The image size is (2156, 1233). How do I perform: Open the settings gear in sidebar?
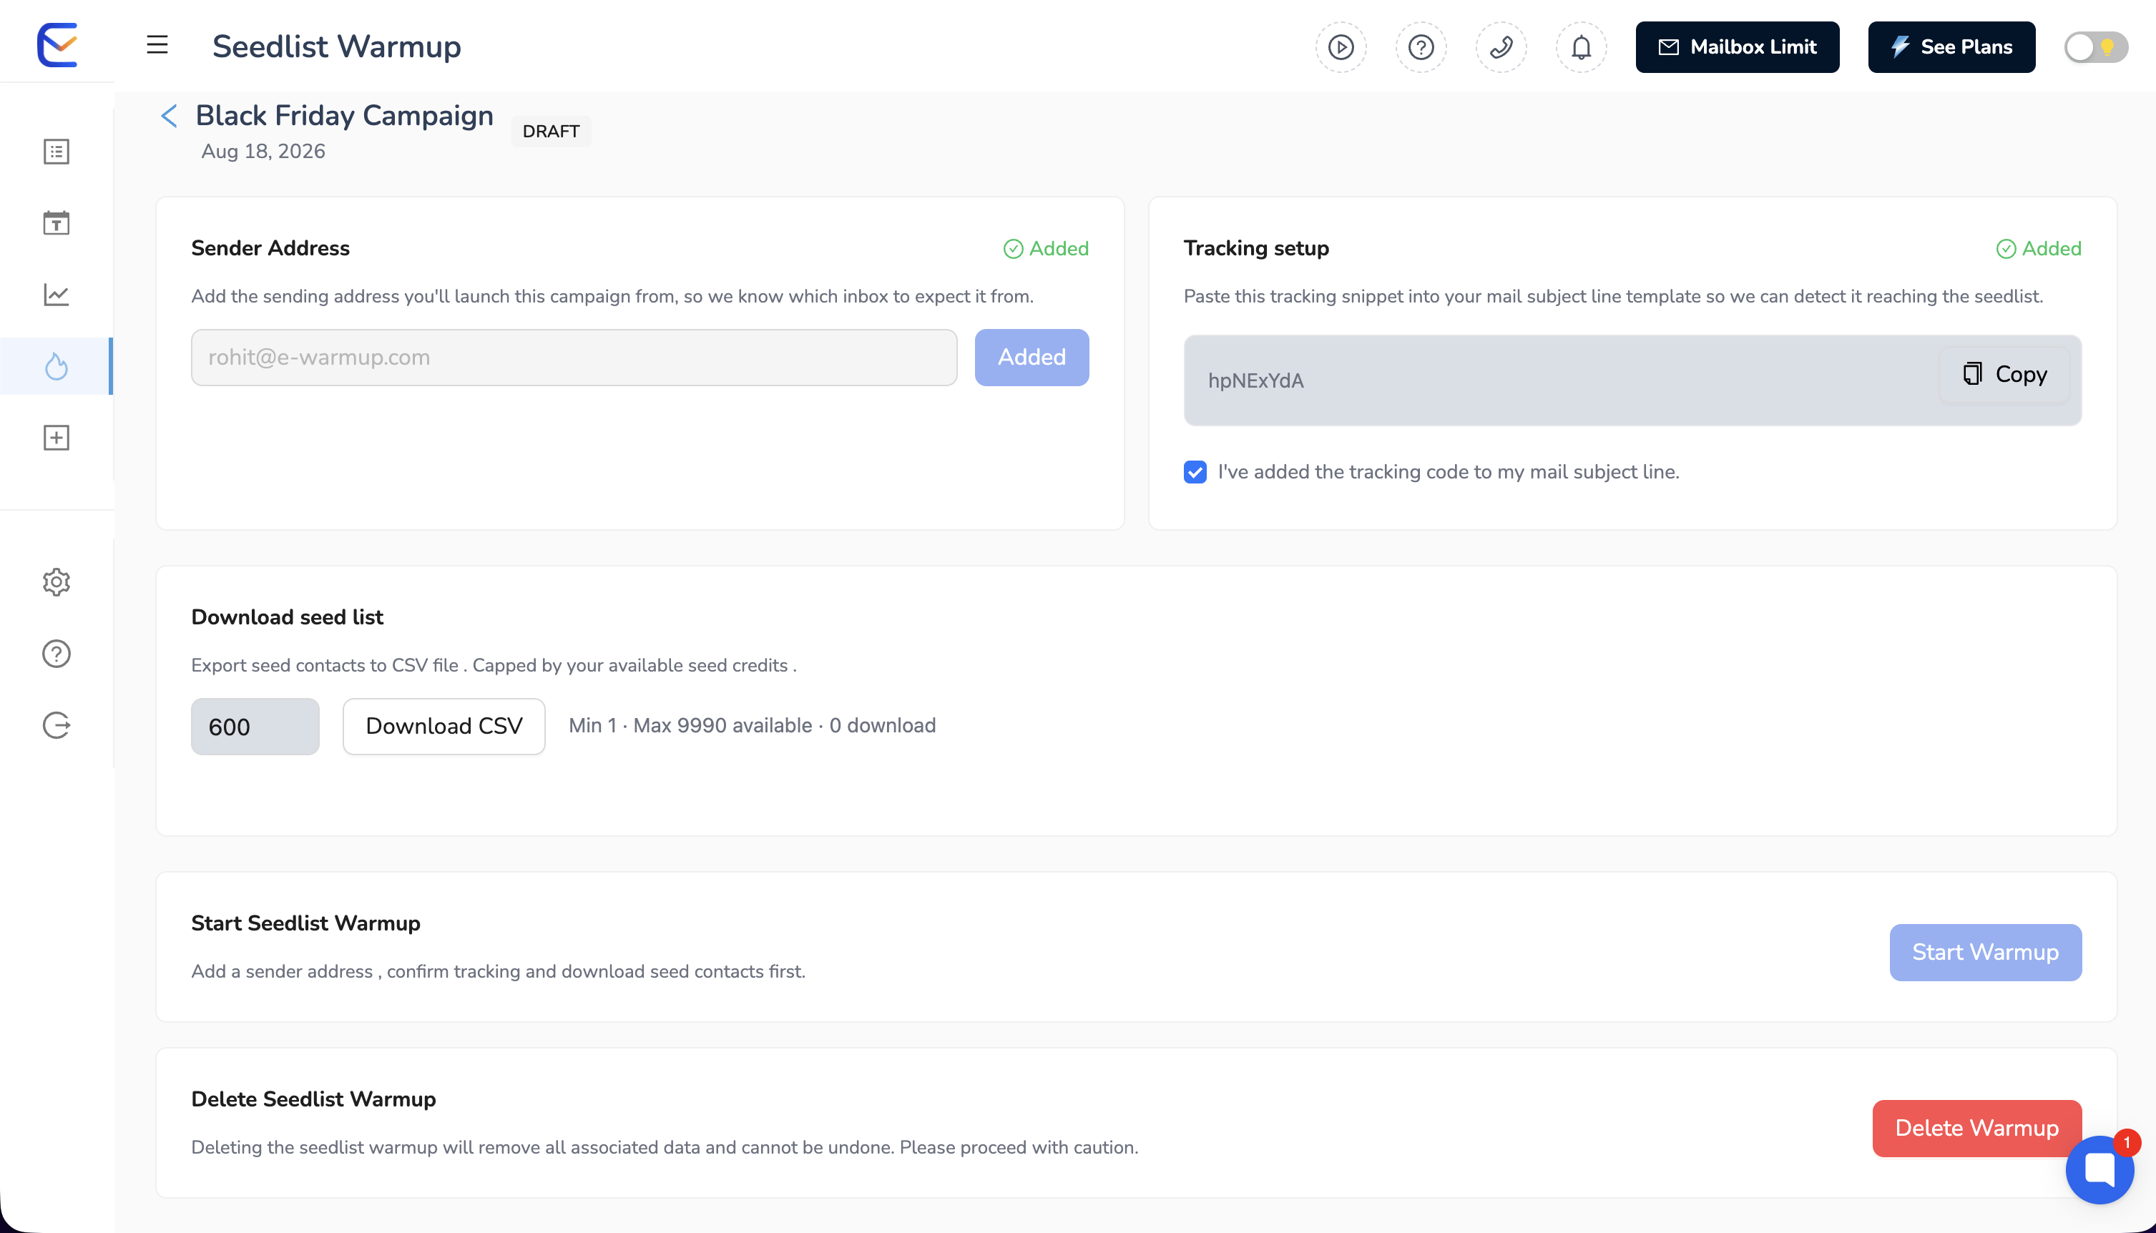[x=56, y=581]
